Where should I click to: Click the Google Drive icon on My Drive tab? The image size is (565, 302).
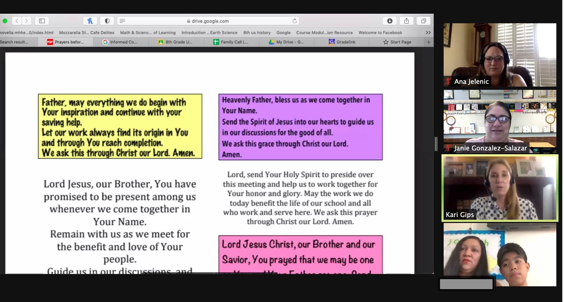[271, 42]
